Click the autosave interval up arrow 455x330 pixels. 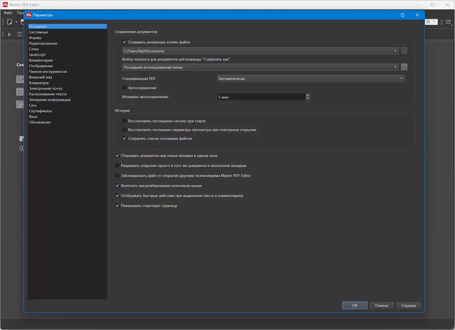click(x=307, y=95)
